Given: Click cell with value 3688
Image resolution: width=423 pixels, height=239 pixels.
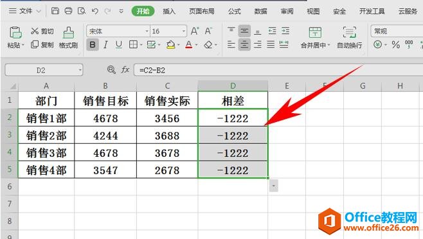Looking at the screenshot, I should pos(167,136).
